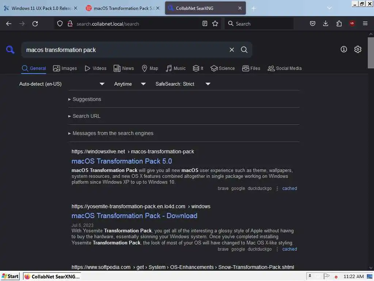Click the windowsxlive.net result URL
374x281 pixels.
click(x=133, y=151)
